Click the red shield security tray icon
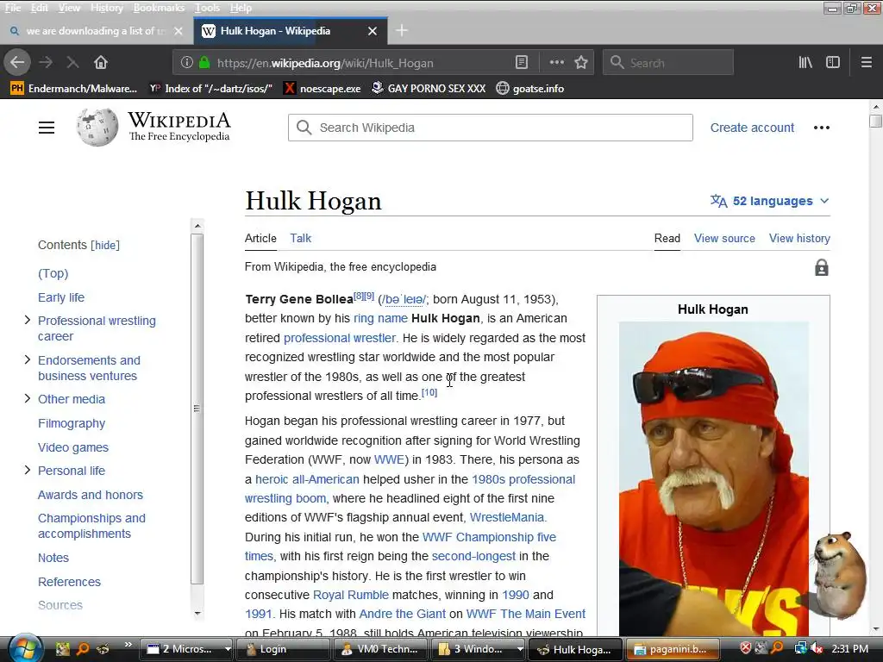The image size is (883, 662). point(746,648)
